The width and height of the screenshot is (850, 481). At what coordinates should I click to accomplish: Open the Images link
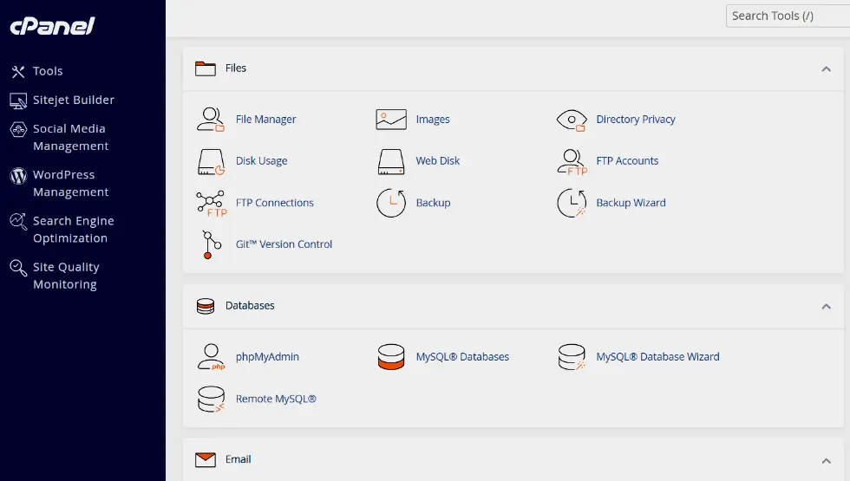(433, 120)
